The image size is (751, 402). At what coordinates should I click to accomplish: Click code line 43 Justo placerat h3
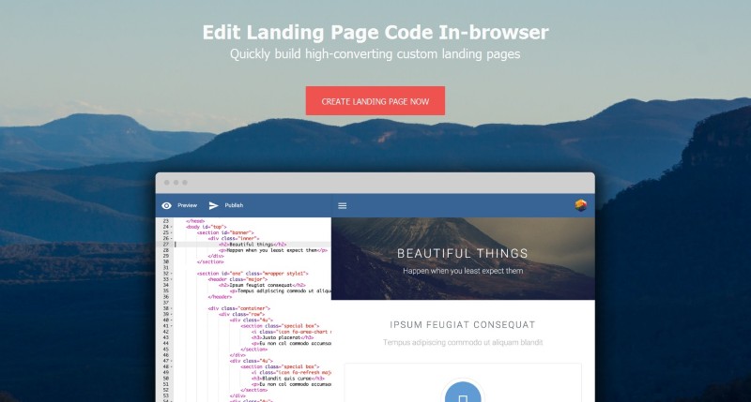pyautogui.click(x=283, y=337)
